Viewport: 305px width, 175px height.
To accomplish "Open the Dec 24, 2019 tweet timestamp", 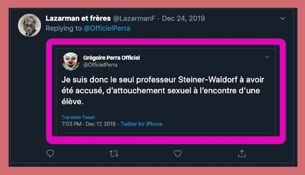I will point(183,18).
